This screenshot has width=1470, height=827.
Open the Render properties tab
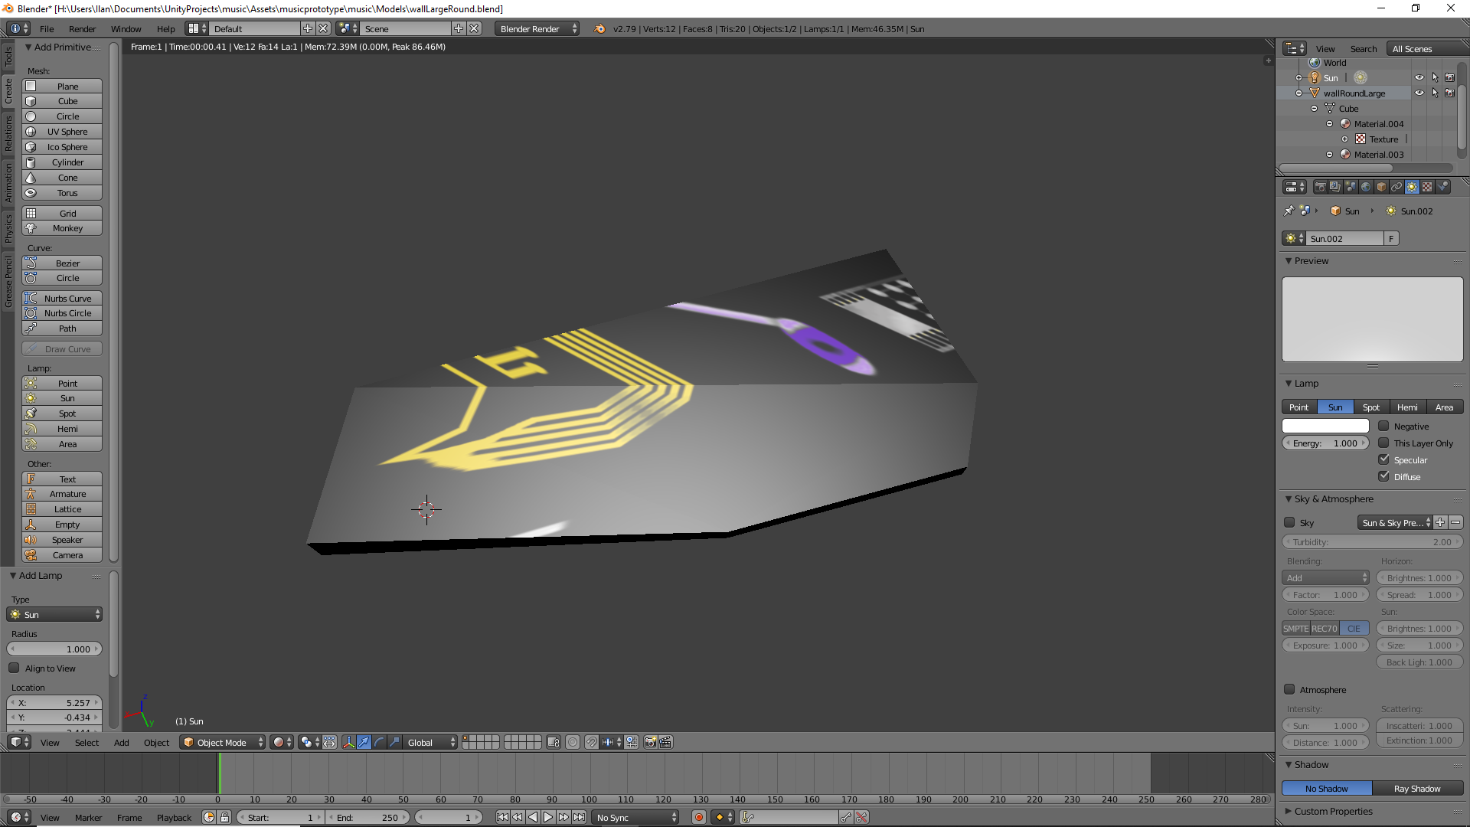[1320, 187]
